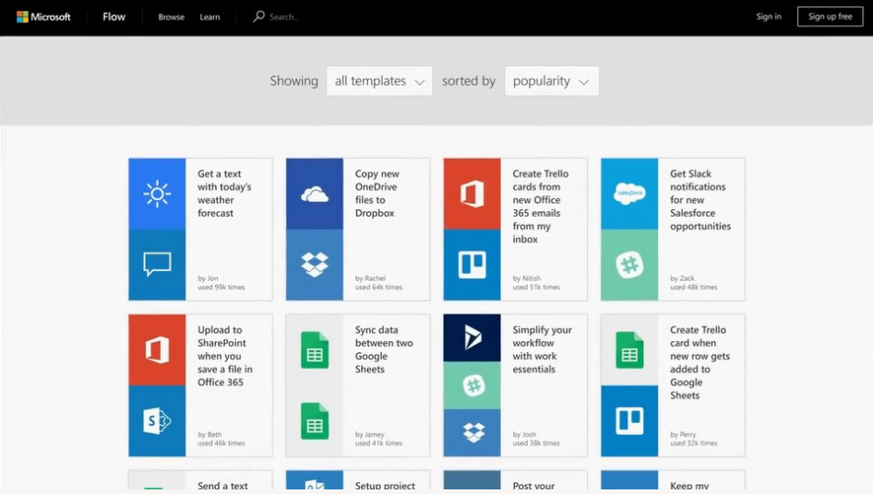Click the Salesforce cloud icon
This screenshot has height=494, width=873.
(x=629, y=194)
